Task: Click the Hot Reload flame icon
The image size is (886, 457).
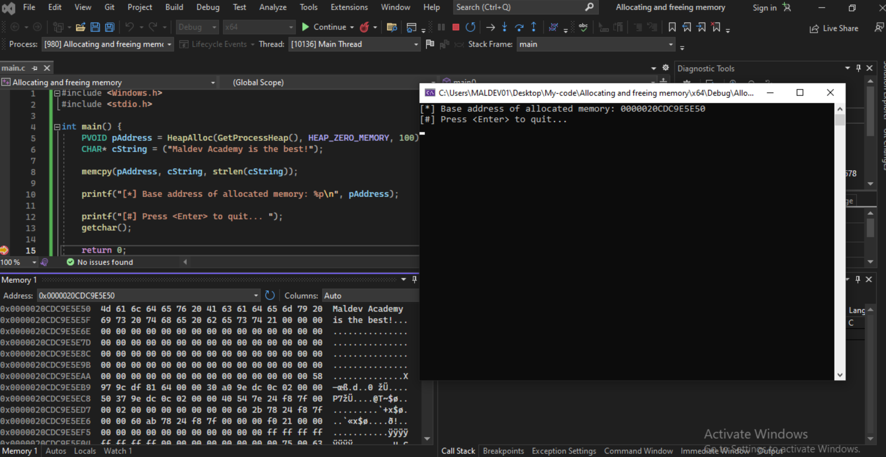Action: pos(364,27)
